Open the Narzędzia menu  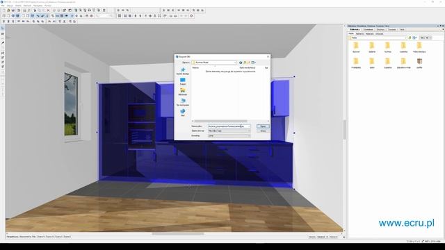coord(38,6)
